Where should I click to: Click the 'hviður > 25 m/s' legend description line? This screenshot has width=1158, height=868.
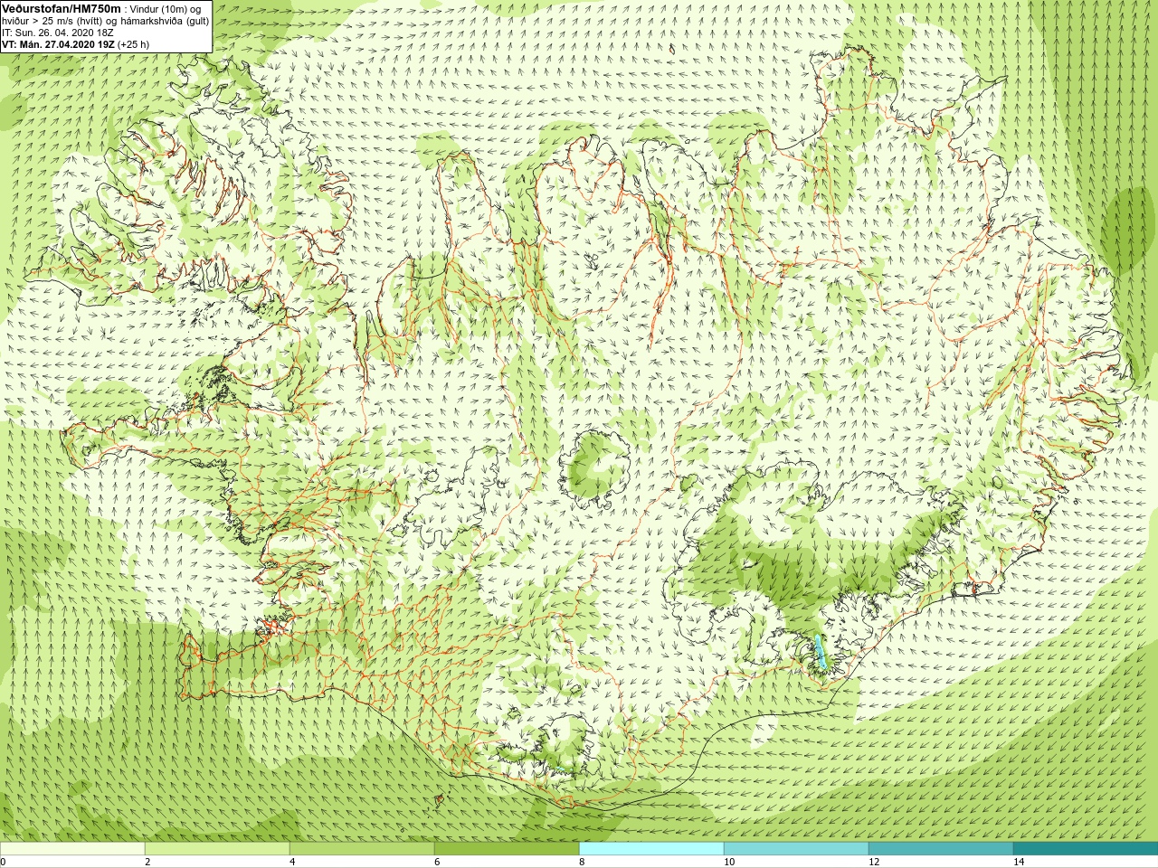105,20
